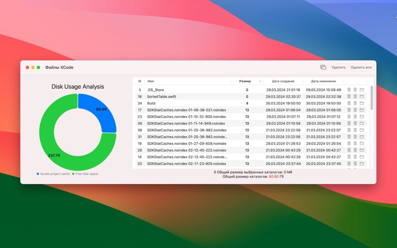The width and height of the screenshot is (397, 248).
Task: Click the folder icon in the .DS_Store row
Action: tap(362, 90)
